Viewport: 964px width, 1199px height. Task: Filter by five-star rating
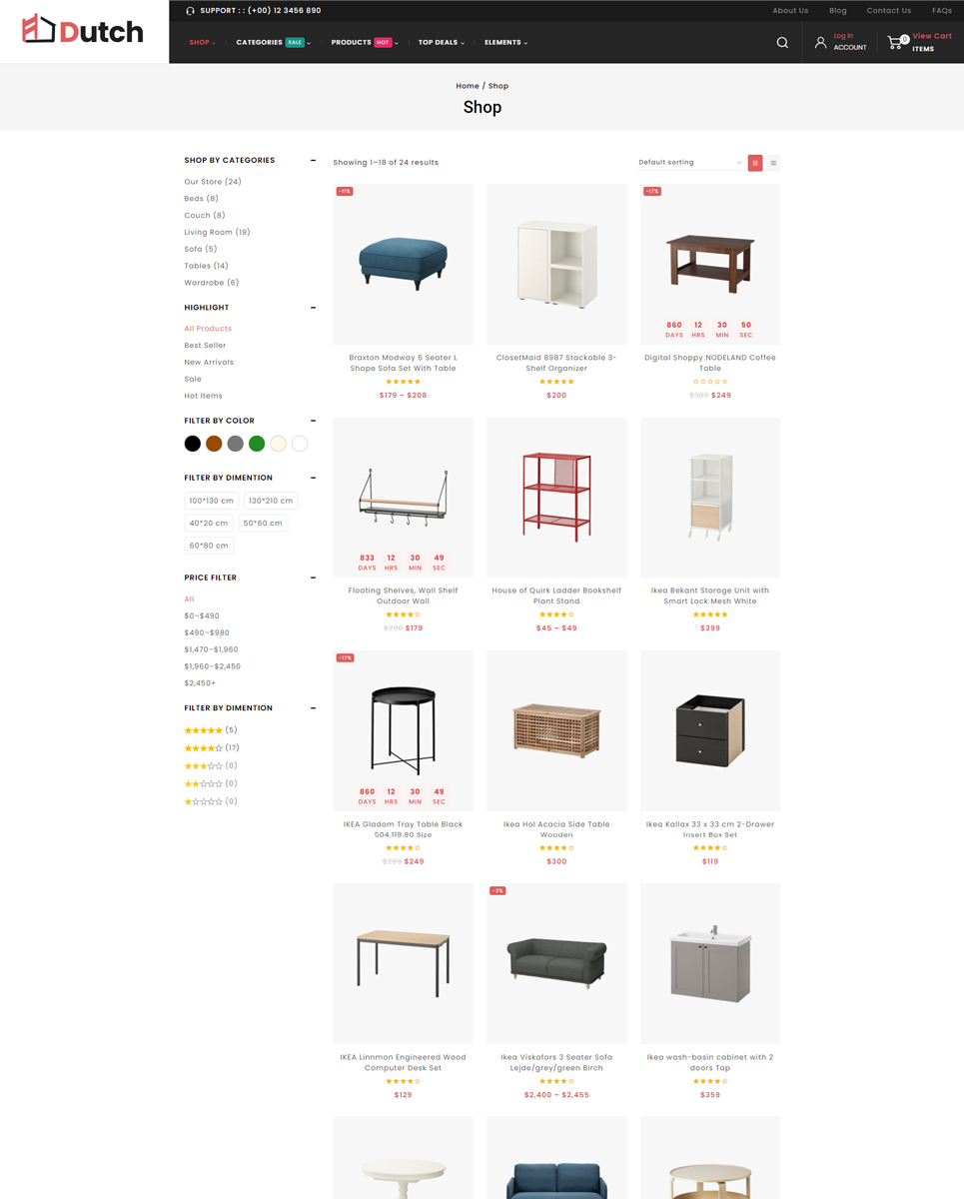tap(211, 730)
